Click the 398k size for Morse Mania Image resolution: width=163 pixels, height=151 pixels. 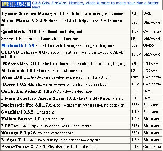[x=135, y=22]
